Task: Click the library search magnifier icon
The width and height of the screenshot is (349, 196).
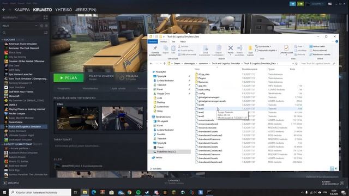Action: coord(4,33)
